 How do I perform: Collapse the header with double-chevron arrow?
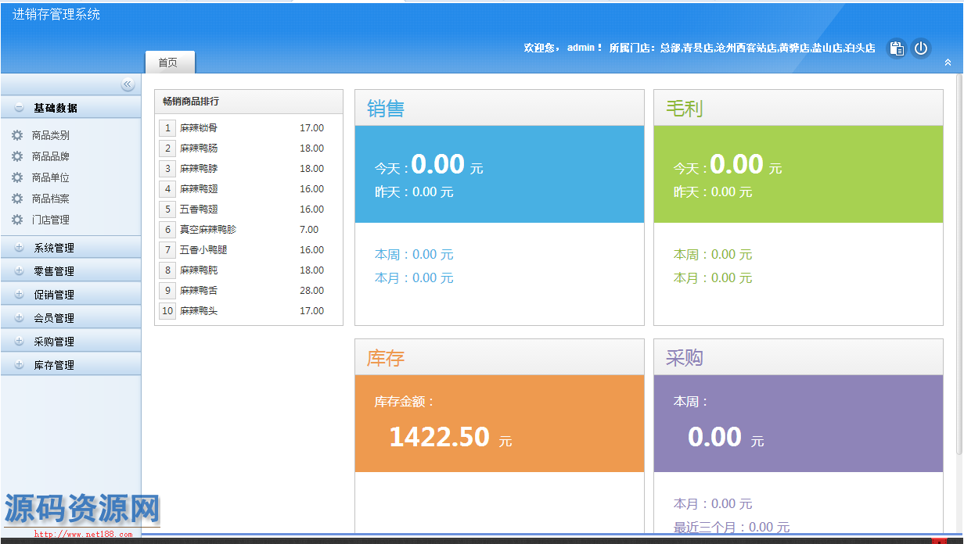pyautogui.click(x=948, y=63)
